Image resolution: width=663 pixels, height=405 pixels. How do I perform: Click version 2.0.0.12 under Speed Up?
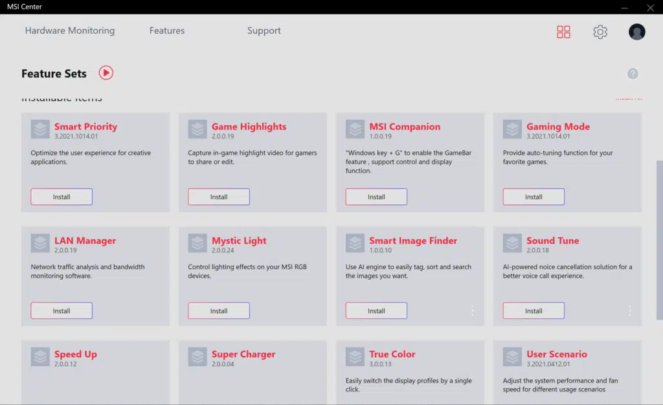click(65, 364)
